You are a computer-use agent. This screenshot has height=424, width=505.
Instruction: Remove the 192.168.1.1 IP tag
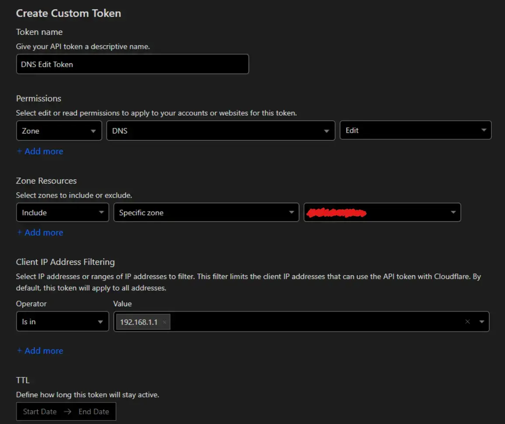[x=165, y=322]
